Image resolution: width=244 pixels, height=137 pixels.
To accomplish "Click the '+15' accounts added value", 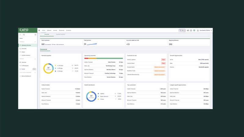I will tap(128, 44).
